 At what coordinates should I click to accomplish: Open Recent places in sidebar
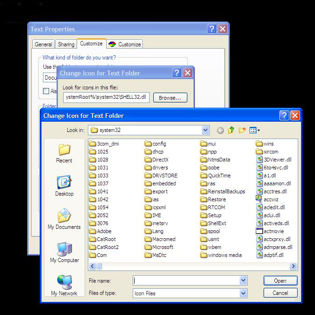pos(64,154)
